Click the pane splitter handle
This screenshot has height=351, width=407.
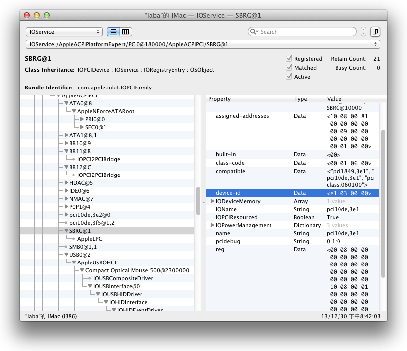(x=203, y=203)
